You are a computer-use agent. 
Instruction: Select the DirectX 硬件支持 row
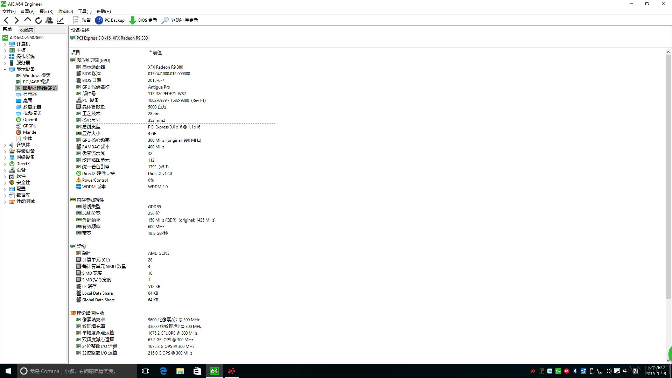pos(175,174)
